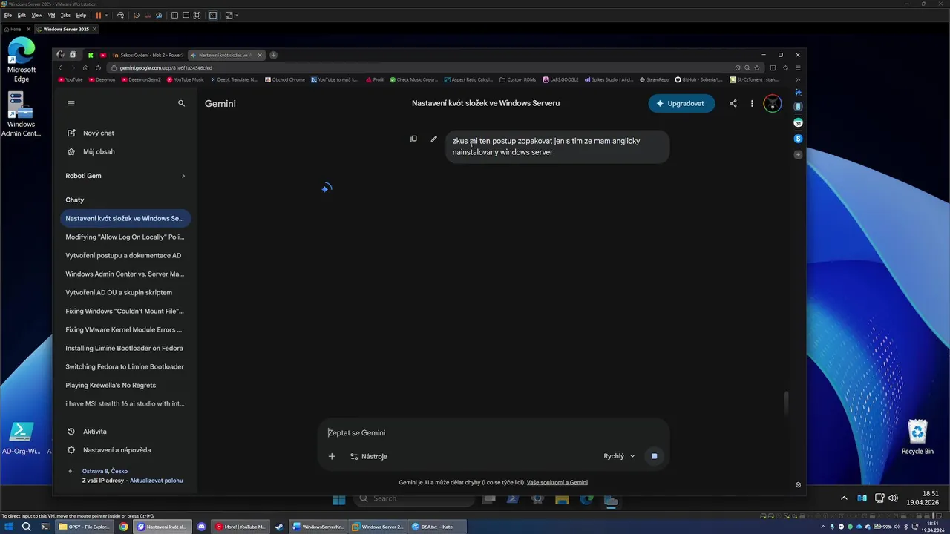Share the Gemini conversation

pyautogui.click(x=733, y=103)
